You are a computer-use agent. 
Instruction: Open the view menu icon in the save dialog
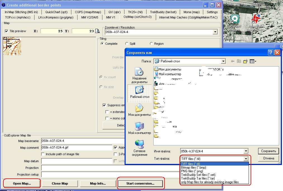253,61
